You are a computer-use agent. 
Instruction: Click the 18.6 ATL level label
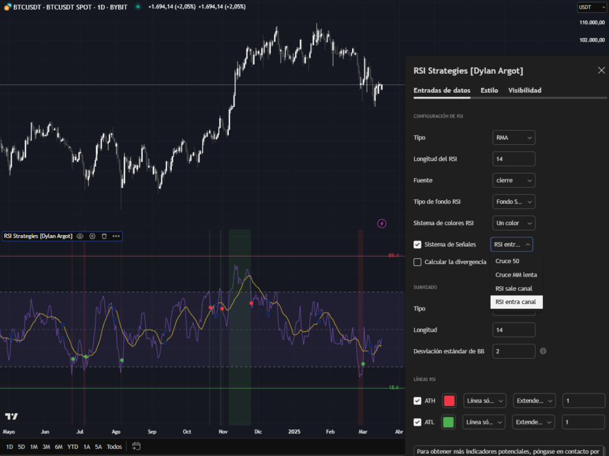(394, 387)
